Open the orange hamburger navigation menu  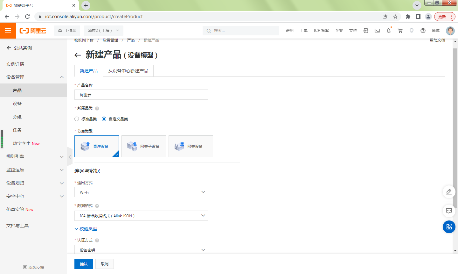[x=8, y=31]
